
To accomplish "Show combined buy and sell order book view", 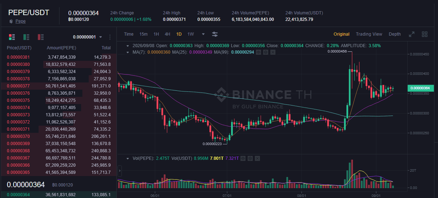I will 12,37.
